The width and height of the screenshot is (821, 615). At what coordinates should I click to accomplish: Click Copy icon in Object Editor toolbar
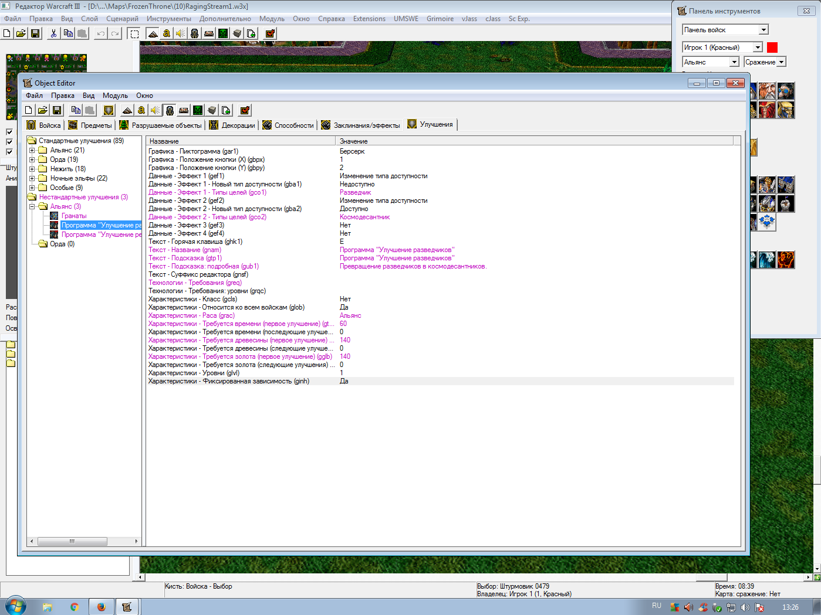click(x=76, y=110)
